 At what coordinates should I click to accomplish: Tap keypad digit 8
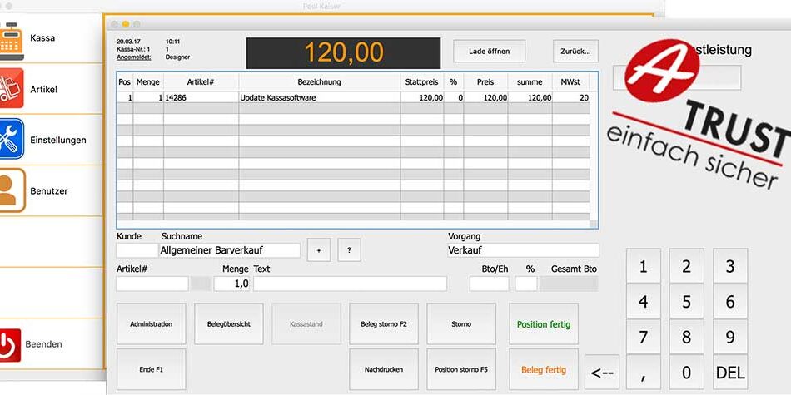pos(687,337)
